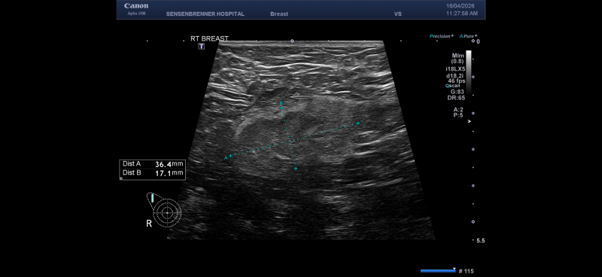Click the Breast preset label in header
Viewport: 602px width, 277px height.
[x=279, y=14]
